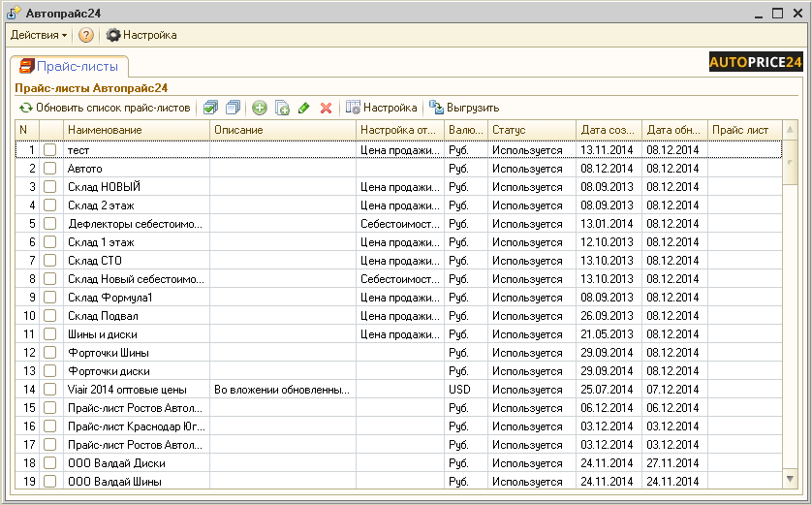
Task: Click the uncheck all price-lists icon
Action: pyautogui.click(x=234, y=108)
